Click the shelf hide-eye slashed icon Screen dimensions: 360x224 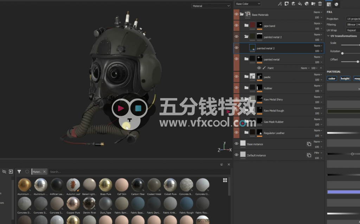(x=4, y=172)
